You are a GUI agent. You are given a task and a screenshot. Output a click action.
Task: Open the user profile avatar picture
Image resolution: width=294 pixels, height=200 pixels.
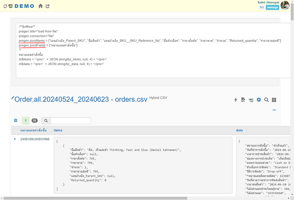point(285,5)
